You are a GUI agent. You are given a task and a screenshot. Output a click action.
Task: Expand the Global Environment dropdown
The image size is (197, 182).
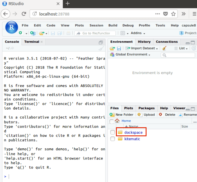(131, 54)
